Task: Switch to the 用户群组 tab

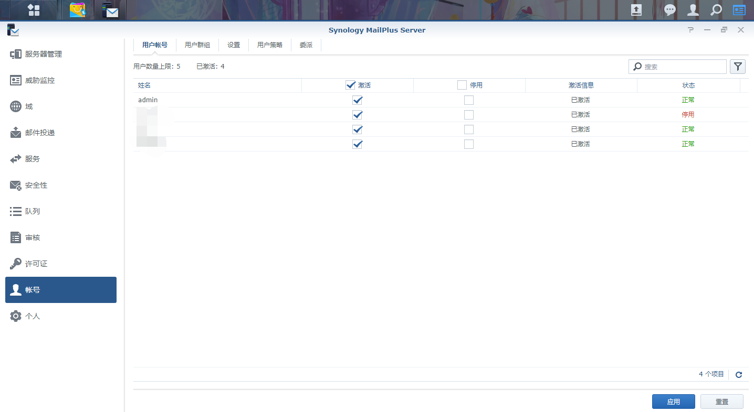Action: click(197, 45)
